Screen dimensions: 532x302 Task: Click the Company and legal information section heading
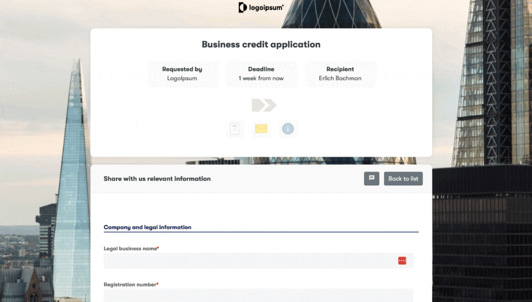point(147,227)
